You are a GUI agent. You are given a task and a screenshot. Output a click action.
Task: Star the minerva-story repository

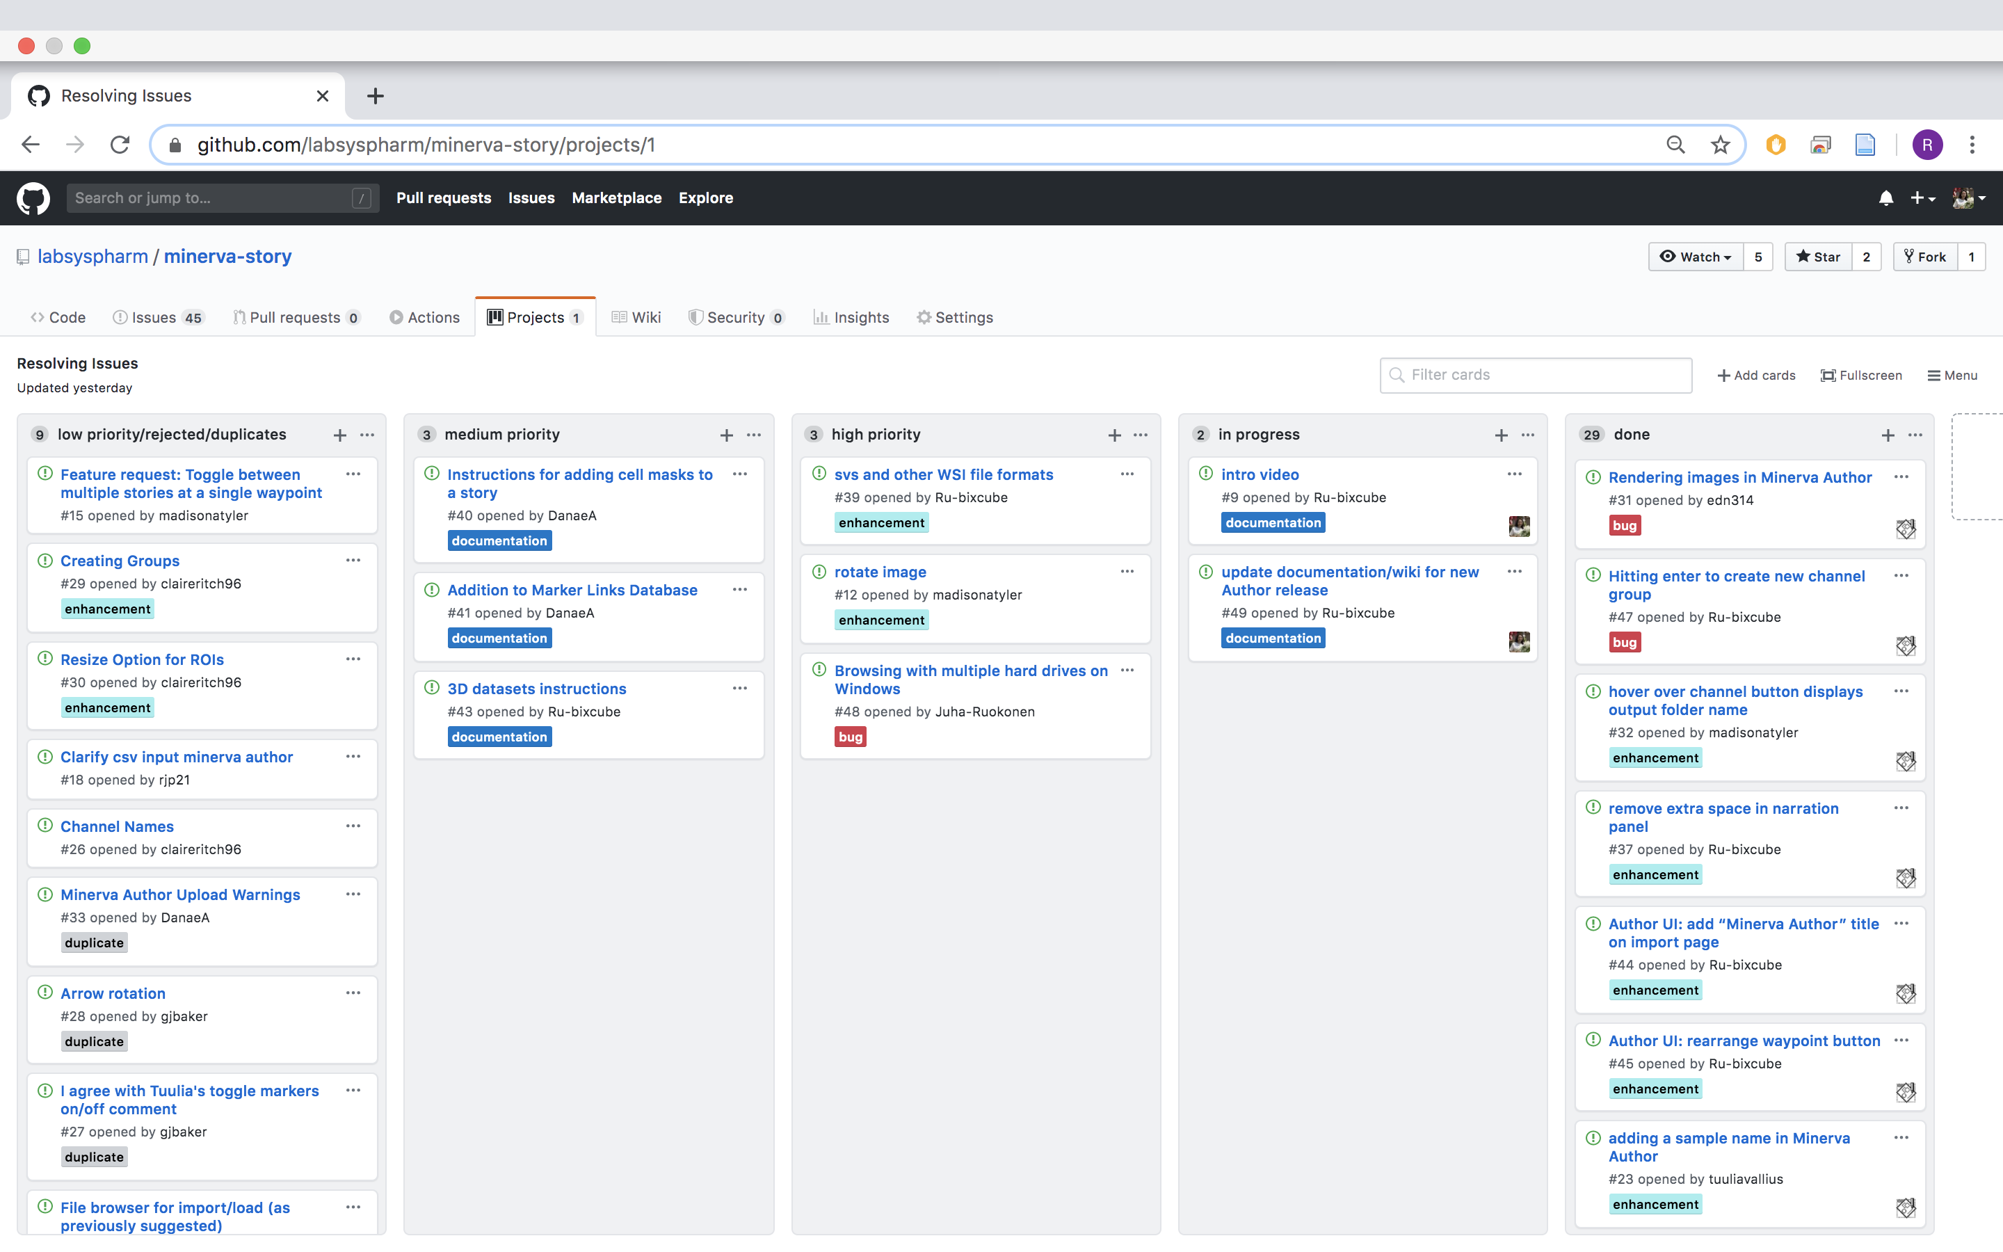1819,257
